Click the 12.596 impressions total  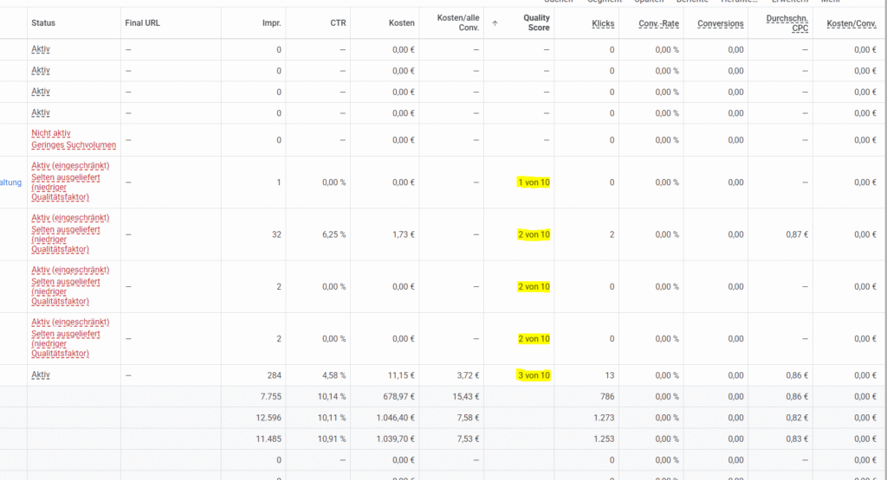click(269, 418)
